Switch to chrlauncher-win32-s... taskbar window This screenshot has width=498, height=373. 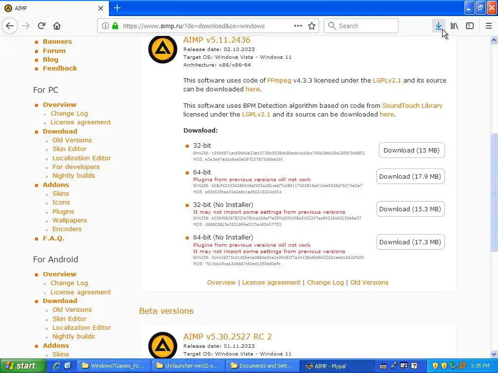click(188, 366)
